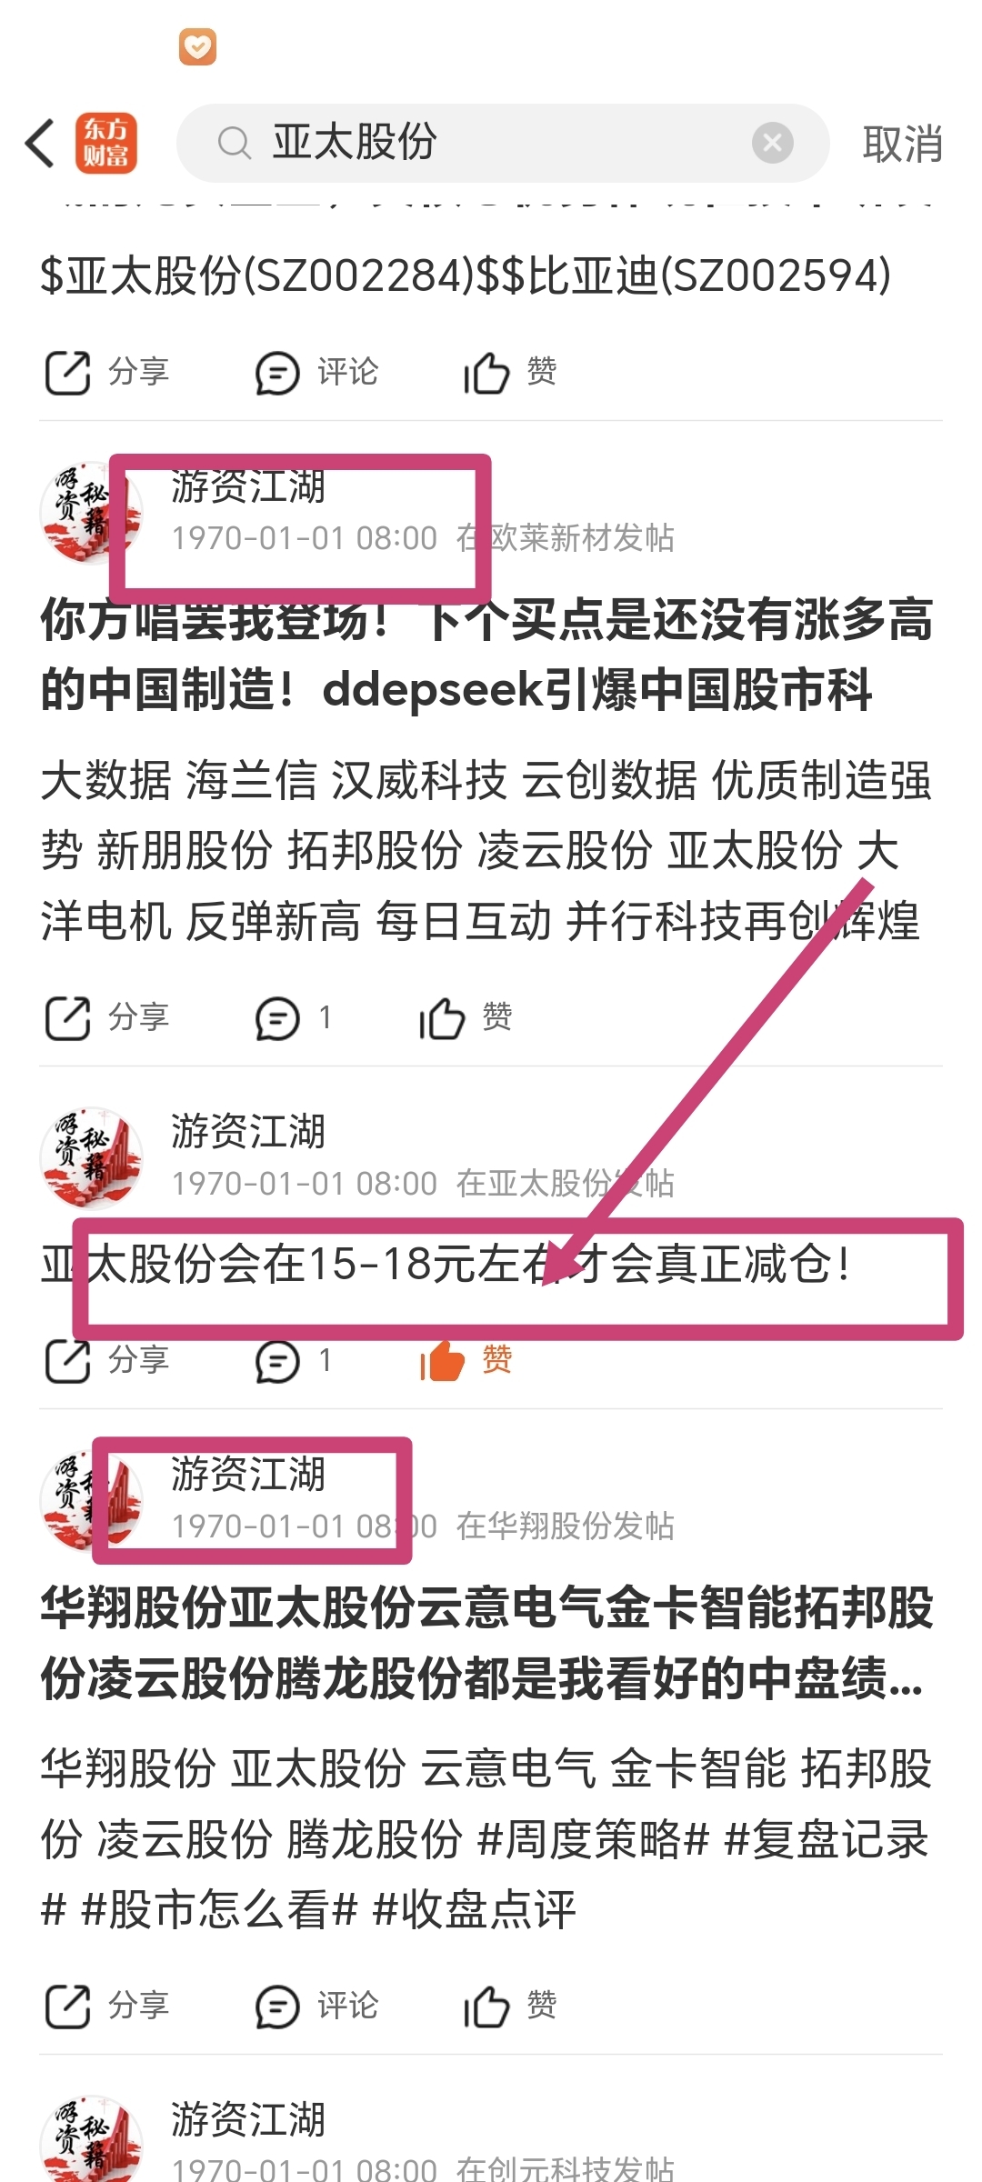Share the 比亚迪 post at top

point(107,372)
